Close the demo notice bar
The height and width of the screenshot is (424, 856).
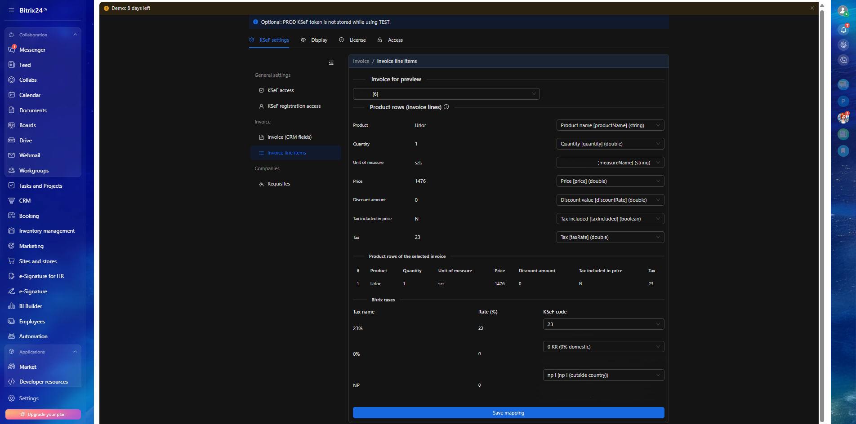(x=812, y=8)
